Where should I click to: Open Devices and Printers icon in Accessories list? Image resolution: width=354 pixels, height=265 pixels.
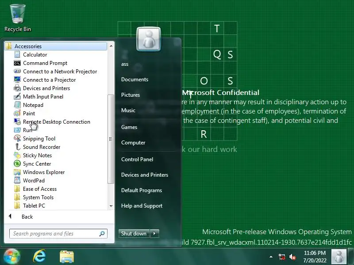coord(17,88)
